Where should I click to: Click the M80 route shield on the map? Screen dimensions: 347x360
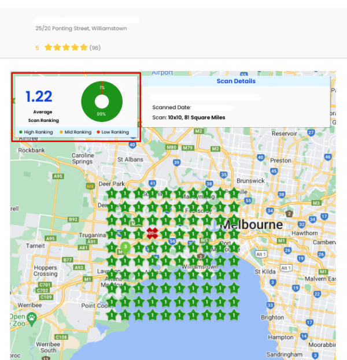(171, 147)
